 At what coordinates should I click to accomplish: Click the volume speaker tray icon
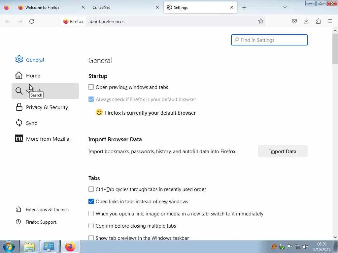305,247
